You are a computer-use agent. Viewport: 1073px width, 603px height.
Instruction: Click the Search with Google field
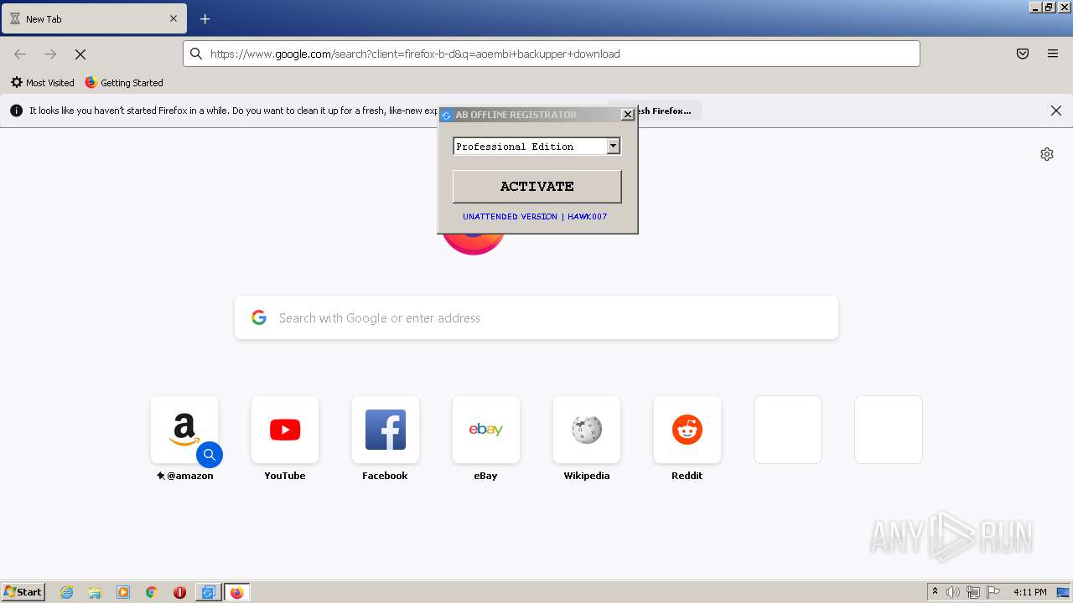coord(536,317)
